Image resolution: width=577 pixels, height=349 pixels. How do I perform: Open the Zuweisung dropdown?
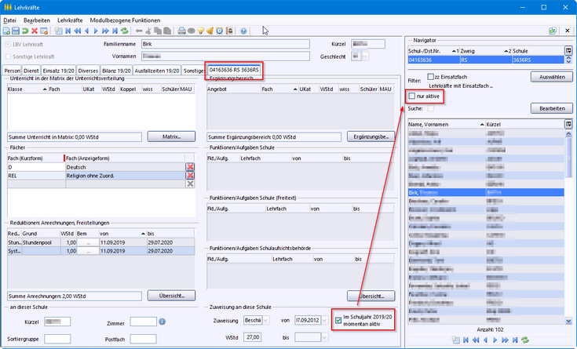coord(267,321)
